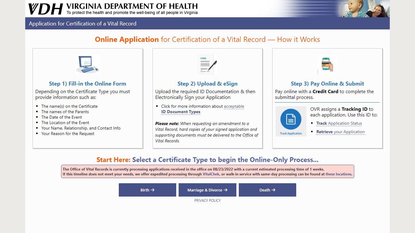Click the 'Step 2) Upload & eSign' heading
This screenshot has width=415, height=233.
(207, 84)
